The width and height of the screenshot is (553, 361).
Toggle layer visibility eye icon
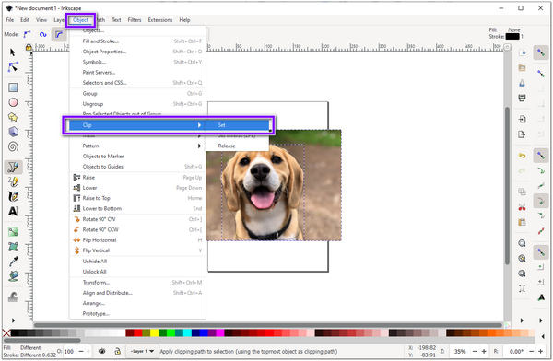pos(102,351)
